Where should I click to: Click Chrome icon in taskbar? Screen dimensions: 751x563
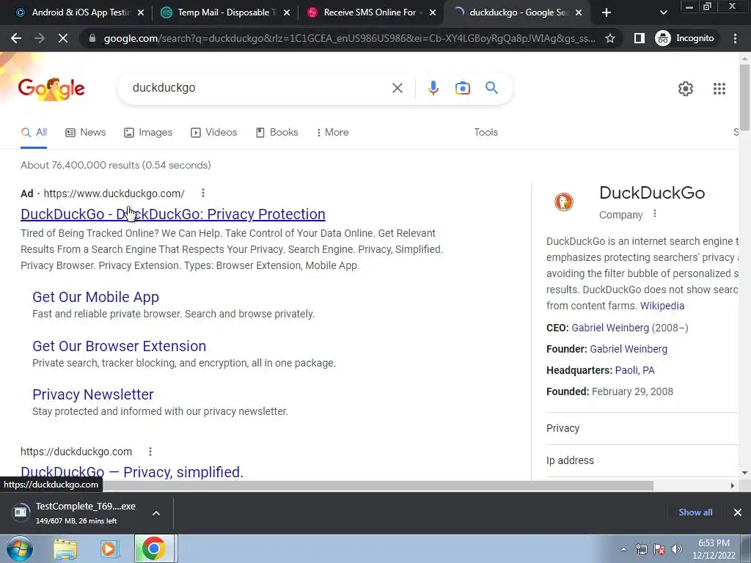coord(154,548)
